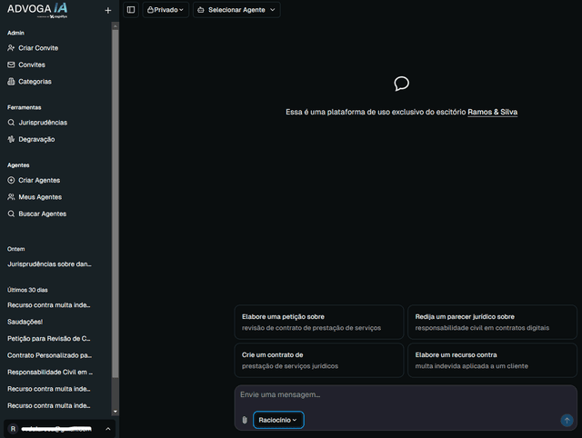Toggle the sidebar panel icon

pos(131,10)
